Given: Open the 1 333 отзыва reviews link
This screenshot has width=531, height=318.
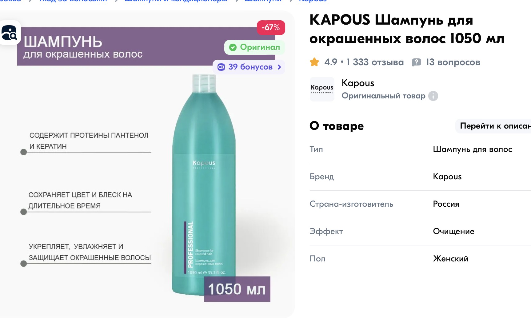Looking at the screenshot, I should [375, 62].
